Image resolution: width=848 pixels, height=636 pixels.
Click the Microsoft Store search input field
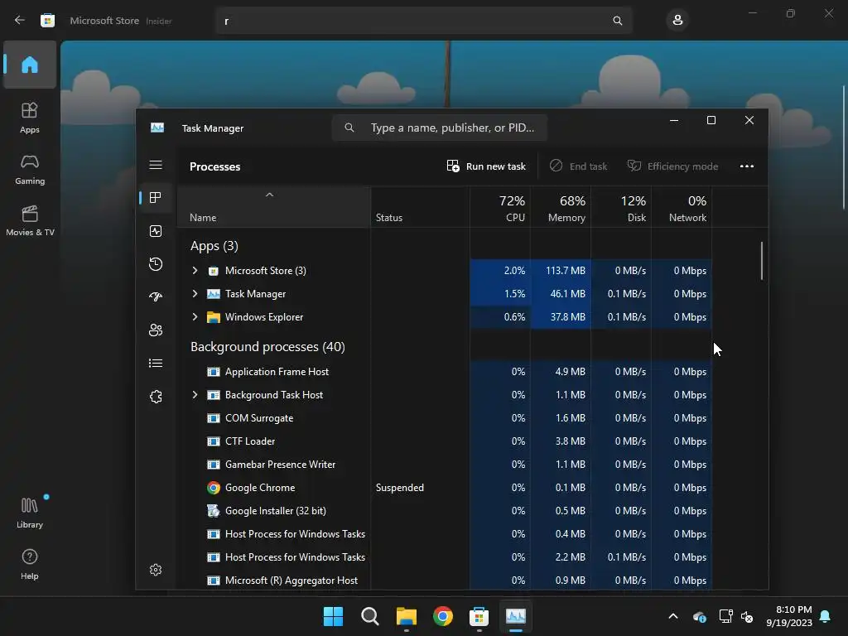pyautogui.click(x=424, y=21)
